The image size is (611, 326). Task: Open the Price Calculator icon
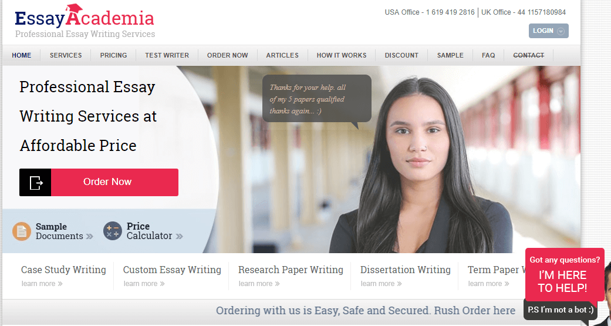click(x=113, y=231)
